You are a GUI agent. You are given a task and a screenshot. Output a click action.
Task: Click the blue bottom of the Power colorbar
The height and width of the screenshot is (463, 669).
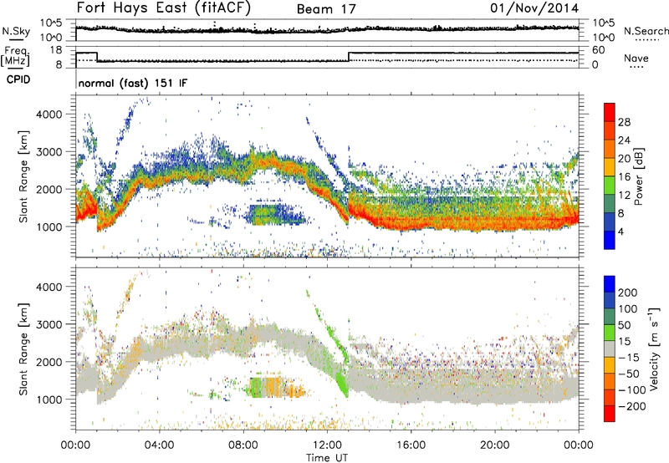pos(610,240)
